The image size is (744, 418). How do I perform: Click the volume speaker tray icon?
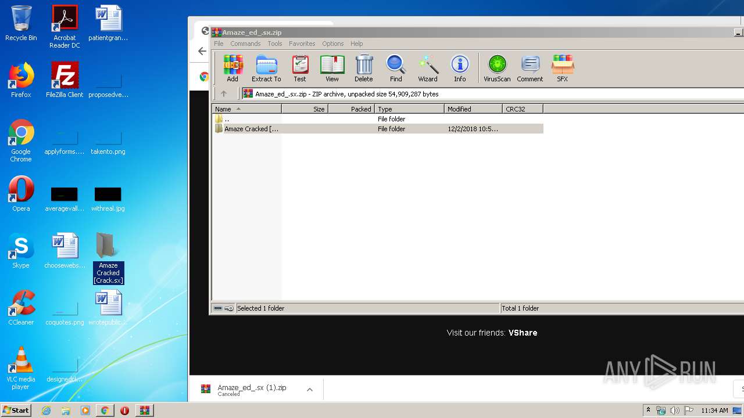[675, 410]
